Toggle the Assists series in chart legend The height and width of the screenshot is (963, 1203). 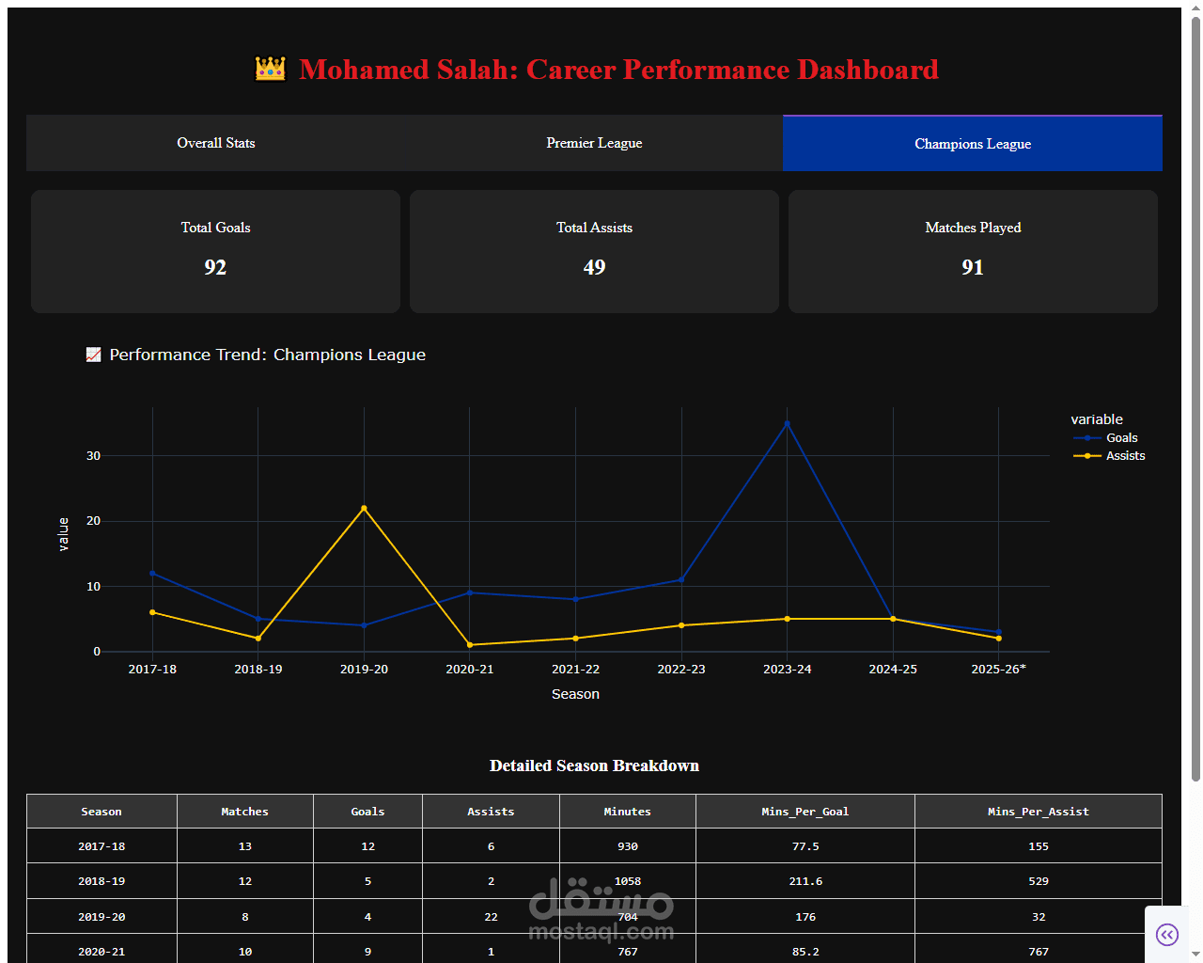coord(1109,456)
